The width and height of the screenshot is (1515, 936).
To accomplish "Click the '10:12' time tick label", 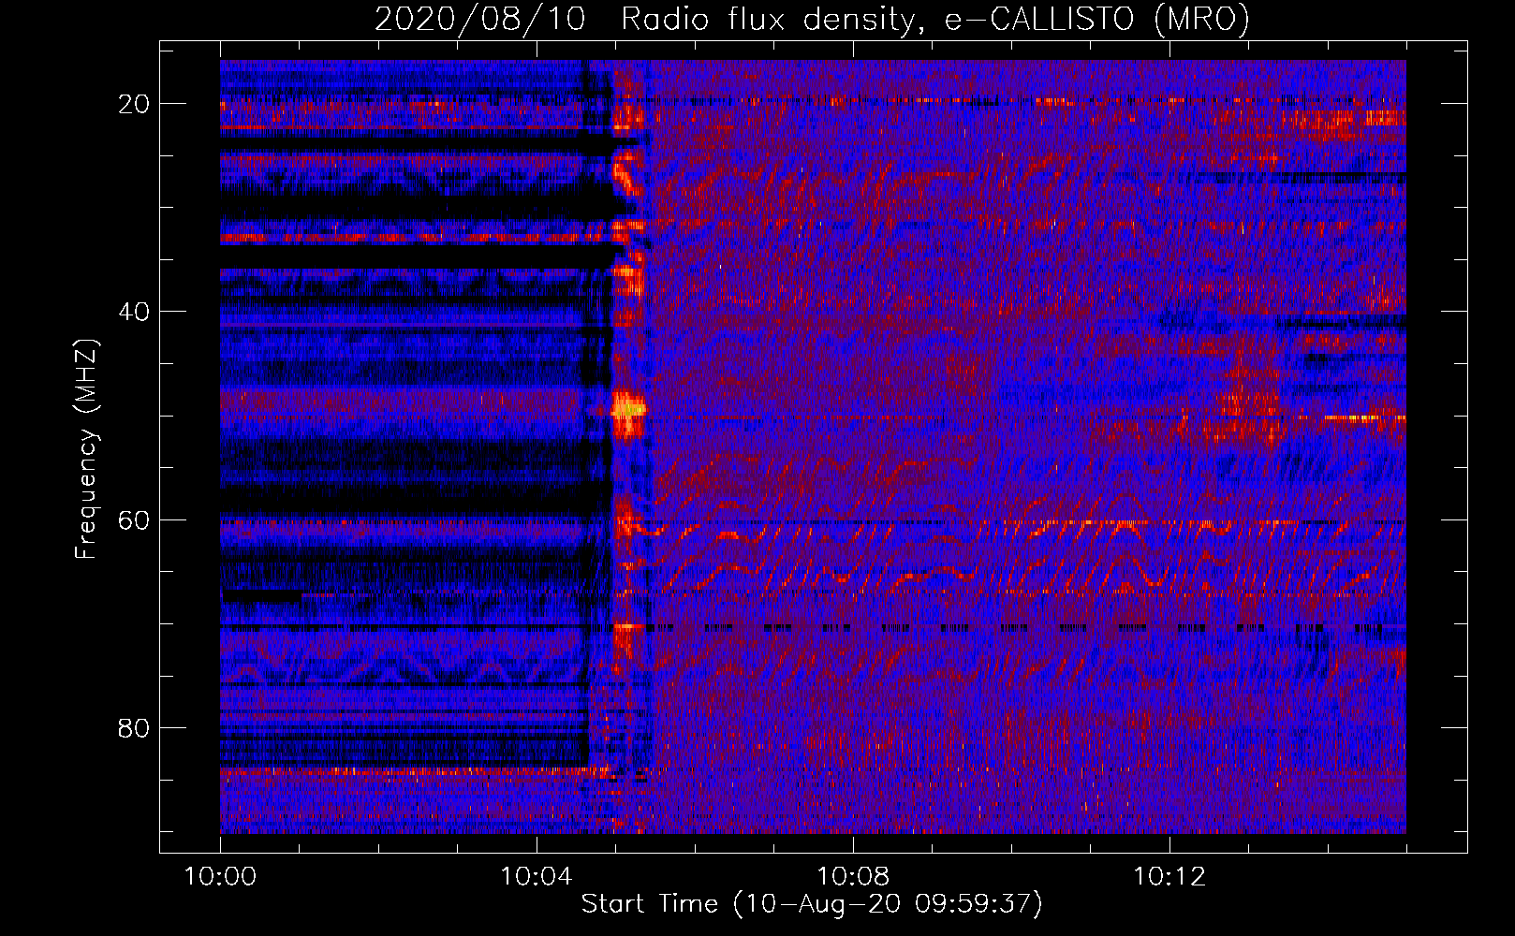I will click(x=1169, y=877).
